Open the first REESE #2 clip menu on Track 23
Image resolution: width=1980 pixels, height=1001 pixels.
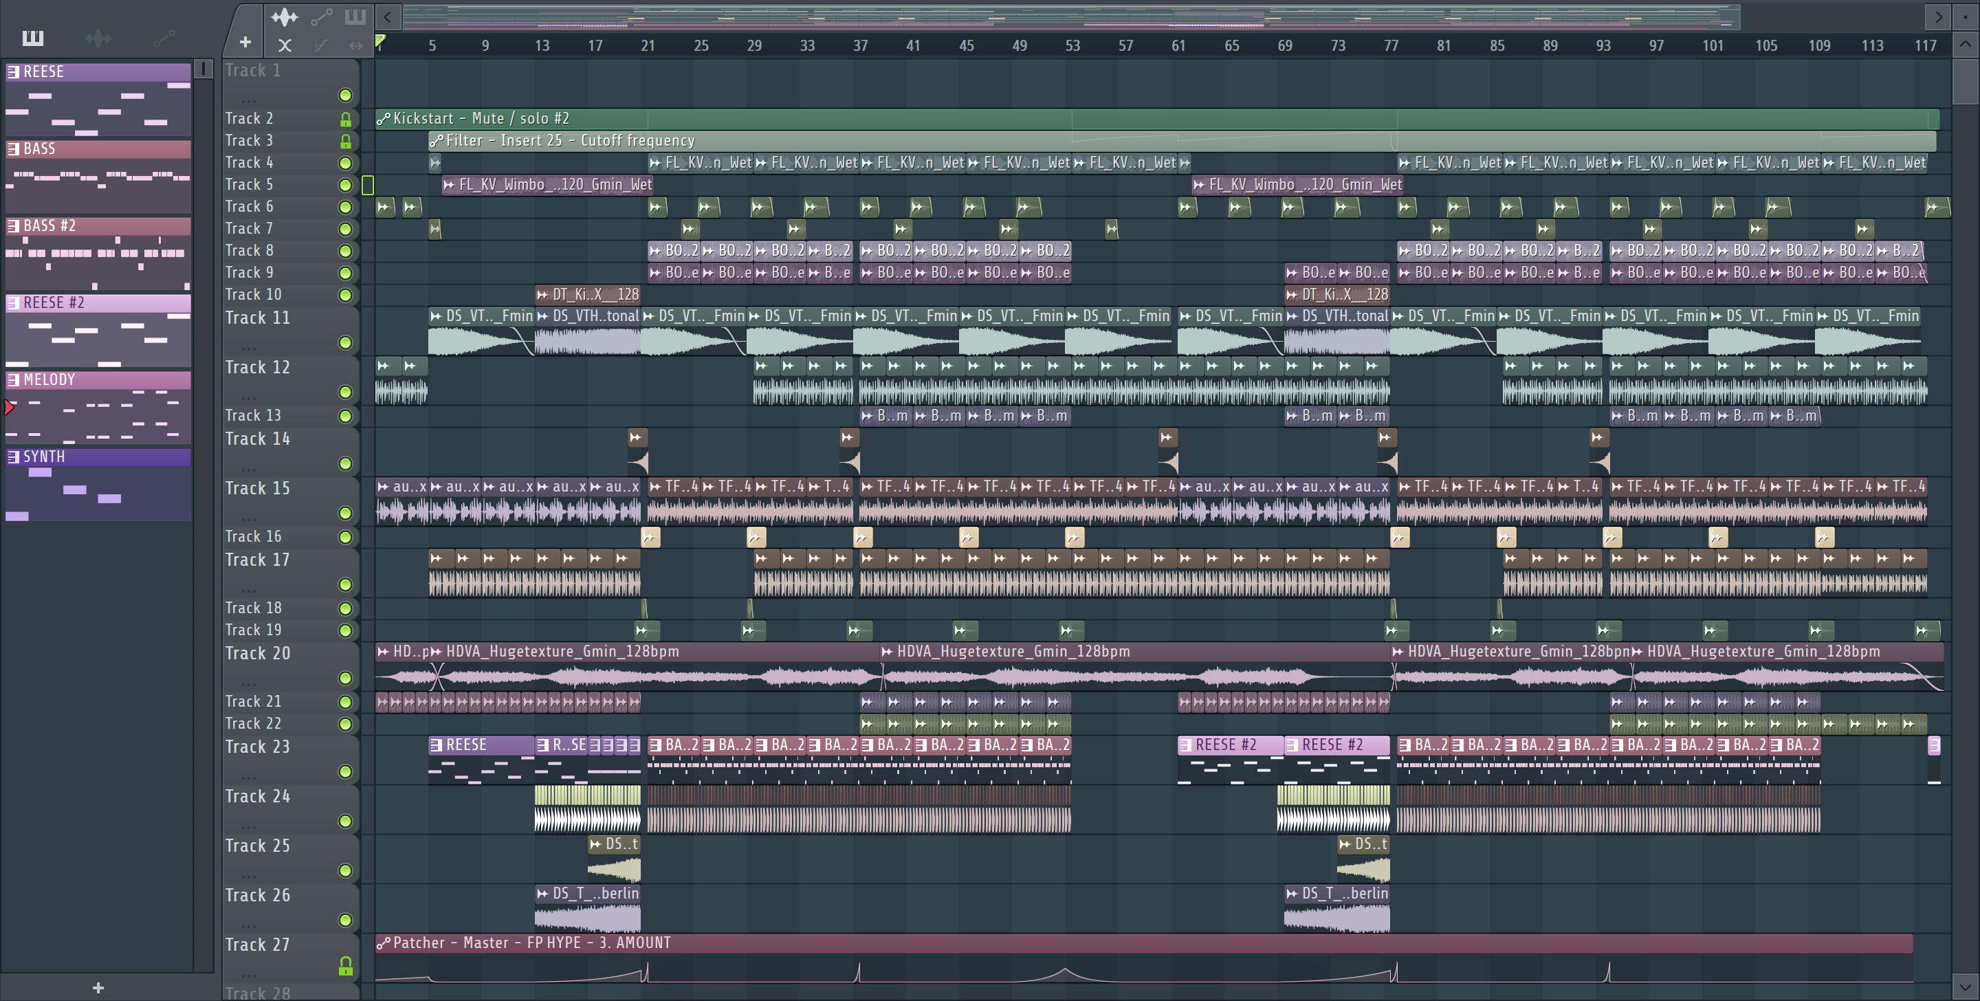click(x=1185, y=744)
